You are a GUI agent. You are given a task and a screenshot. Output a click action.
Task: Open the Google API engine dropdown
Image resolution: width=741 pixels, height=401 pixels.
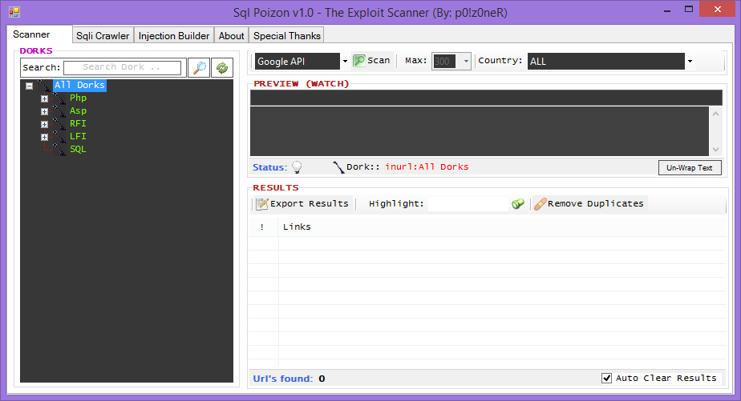345,62
